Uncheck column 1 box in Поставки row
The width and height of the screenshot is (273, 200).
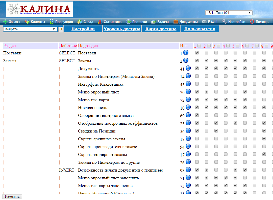[x=197, y=53]
